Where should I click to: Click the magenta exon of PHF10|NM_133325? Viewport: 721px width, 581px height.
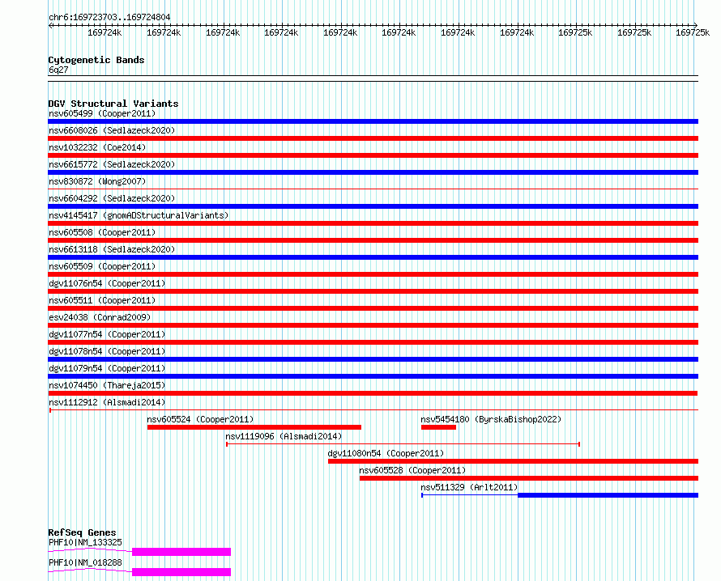coord(181,552)
